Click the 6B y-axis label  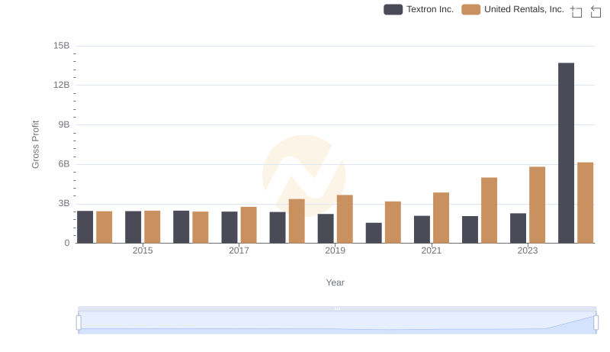[x=64, y=164]
